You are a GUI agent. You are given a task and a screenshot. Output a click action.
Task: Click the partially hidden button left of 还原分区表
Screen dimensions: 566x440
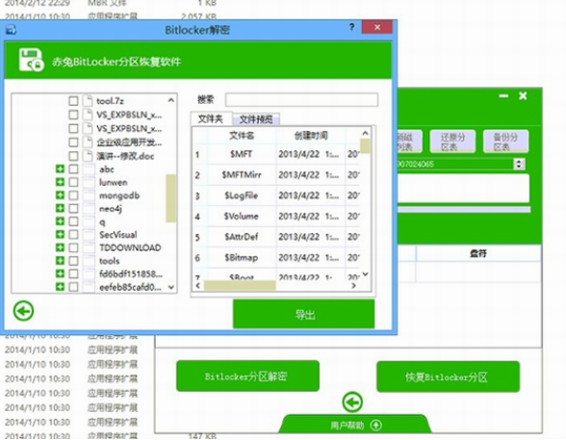[409, 142]
